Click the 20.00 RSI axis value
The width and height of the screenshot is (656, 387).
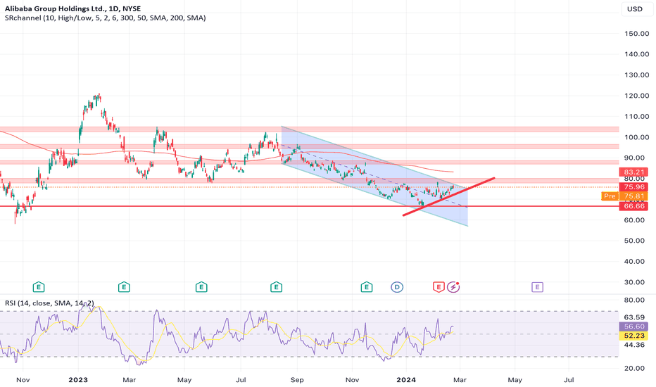pyautogui.click(x=634, y=368)
